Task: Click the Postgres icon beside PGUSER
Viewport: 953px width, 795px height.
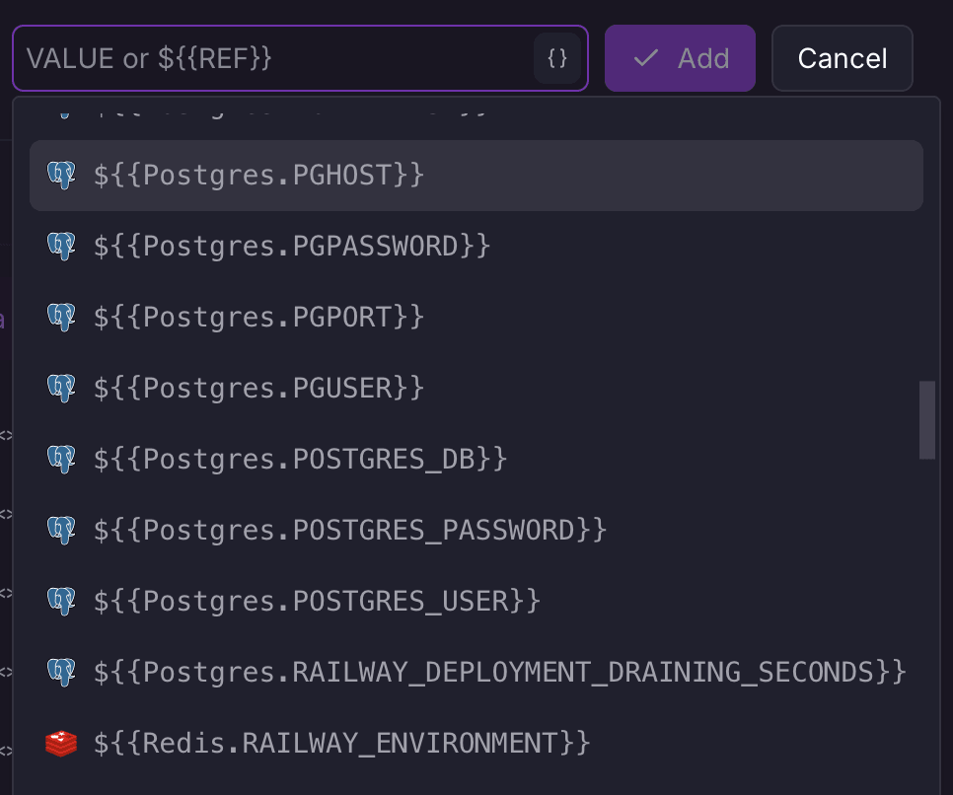Action: (61, 389)
